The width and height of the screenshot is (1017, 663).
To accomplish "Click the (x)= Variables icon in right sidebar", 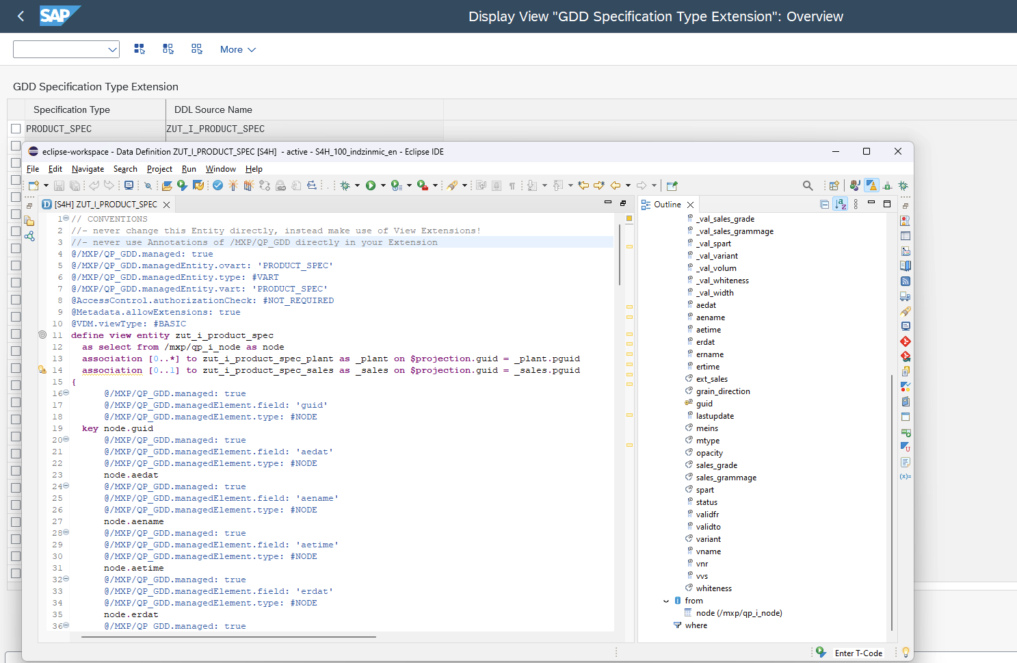I will (906, 476).
